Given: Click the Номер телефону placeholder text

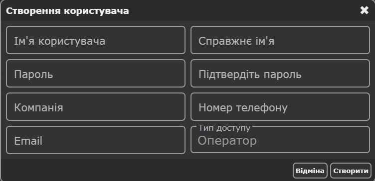Looking at the screenshot, I should [x=243, y=108].
